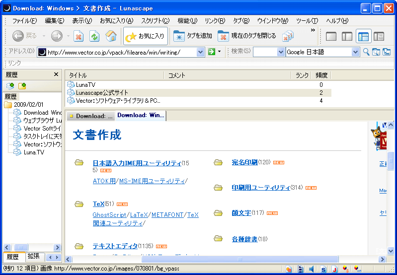This screenshot has height=275, width=397.
Task: Close the 履歴 sidebar panel
Action: [x=56, y=74]
